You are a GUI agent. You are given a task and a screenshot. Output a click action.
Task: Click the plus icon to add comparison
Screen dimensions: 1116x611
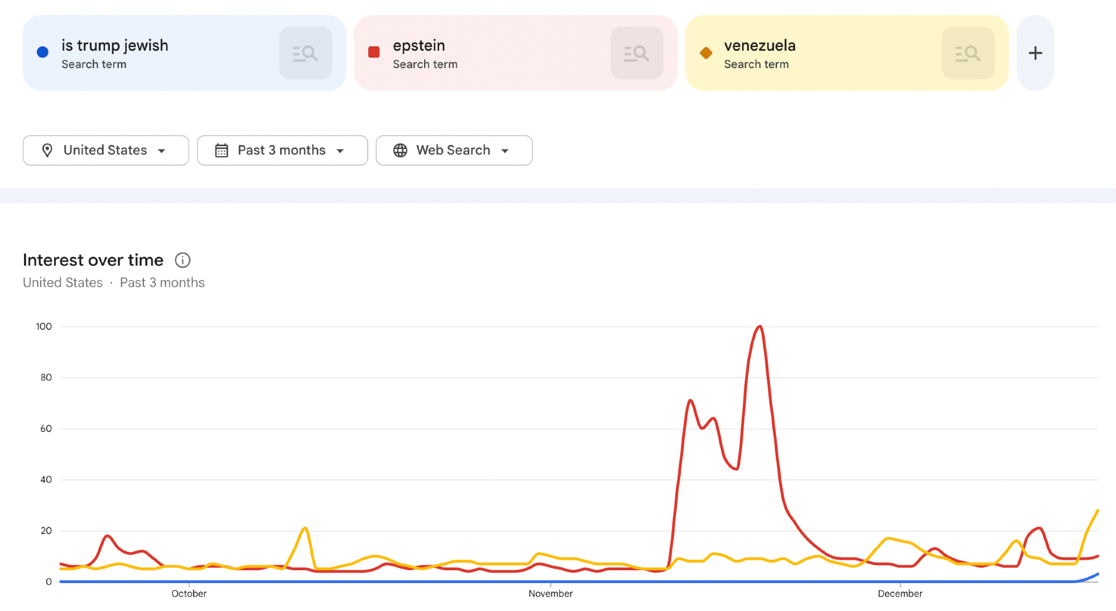(1035, 53)
